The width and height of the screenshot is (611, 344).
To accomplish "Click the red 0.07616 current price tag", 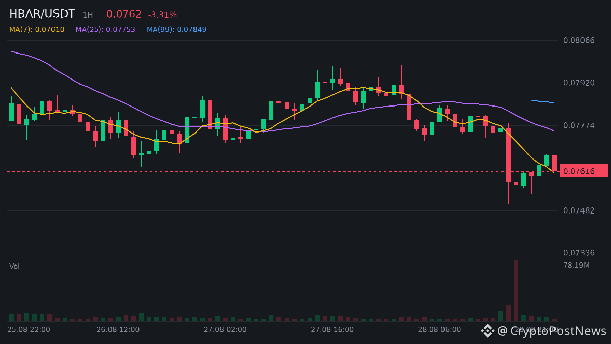I will (x=584, y=171).
